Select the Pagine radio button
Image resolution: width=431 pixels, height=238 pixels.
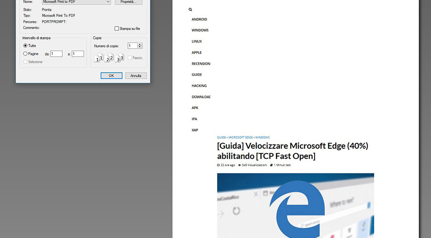click(25, 54)
